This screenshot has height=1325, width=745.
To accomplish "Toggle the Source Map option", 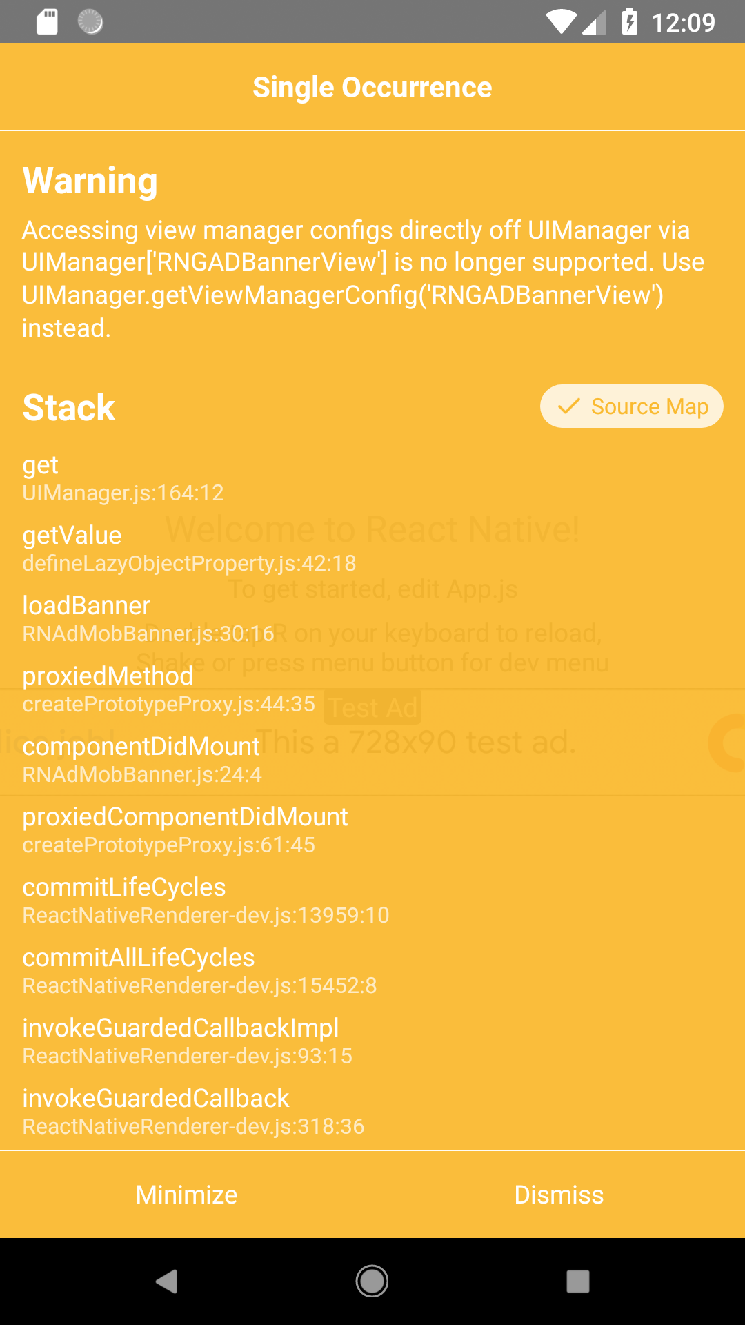I will [x=631, y=406].
